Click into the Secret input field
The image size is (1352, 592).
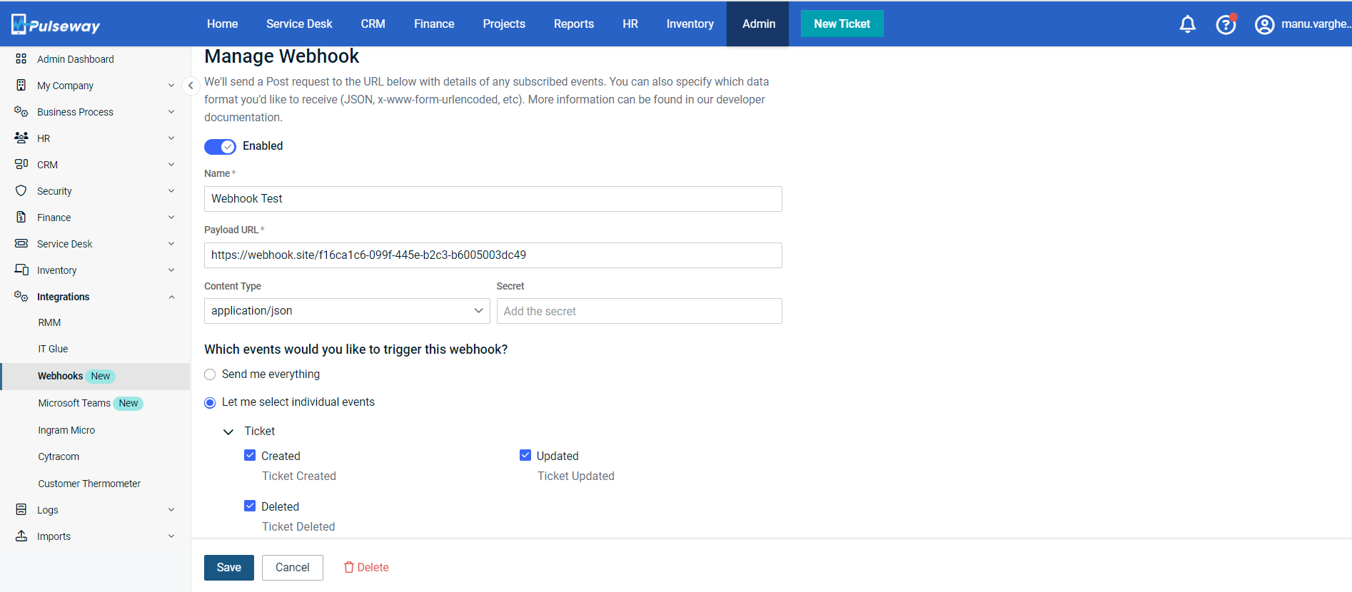point(639,311)
